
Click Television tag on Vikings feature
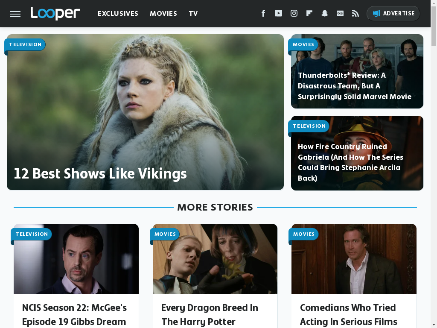pyautogui.click(x=25, y=44)
